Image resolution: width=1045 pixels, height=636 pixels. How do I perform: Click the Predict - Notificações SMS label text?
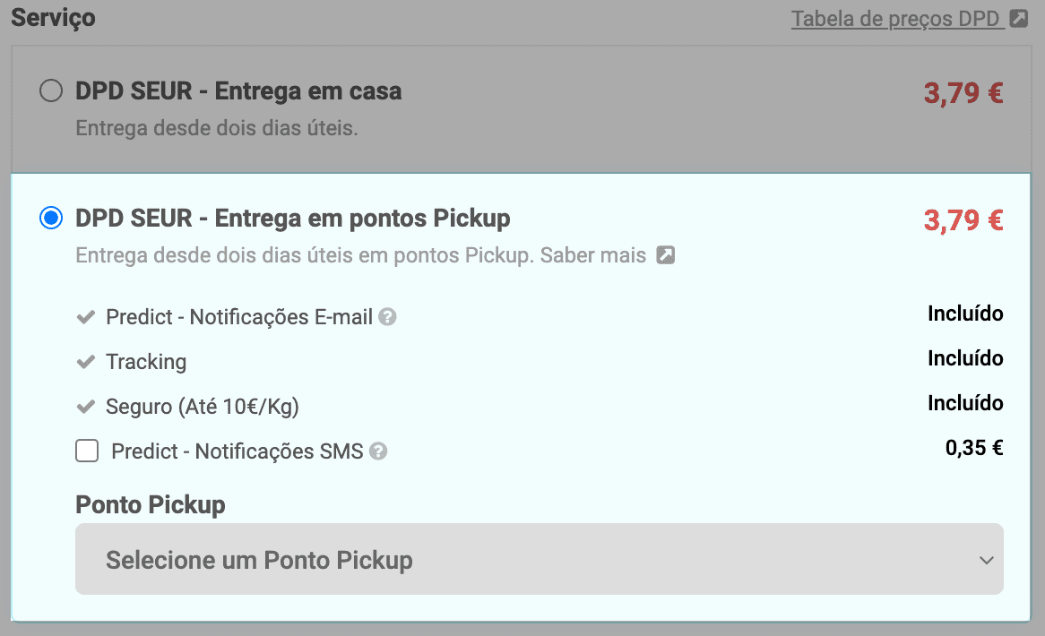pos(237,451)
